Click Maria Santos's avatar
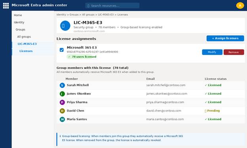This screenshot has height=148, width=247. pyautogui.click(x=62, y=120)
